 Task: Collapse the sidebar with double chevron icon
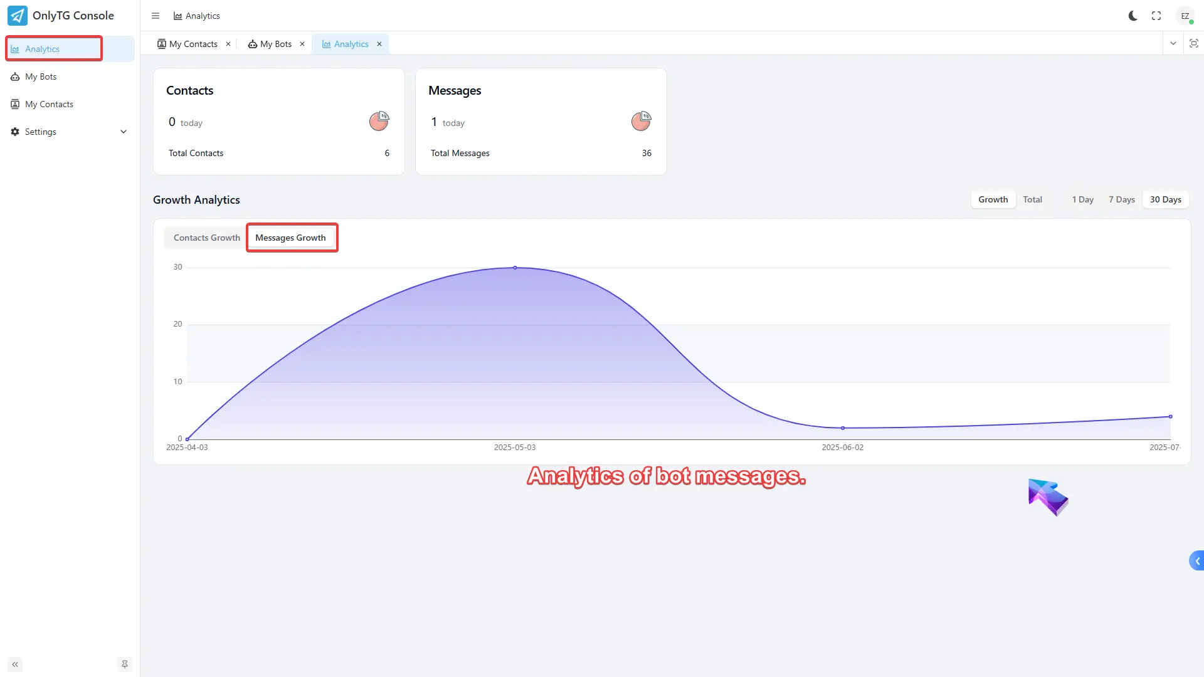pyautogui.click(x=15, y=664)
